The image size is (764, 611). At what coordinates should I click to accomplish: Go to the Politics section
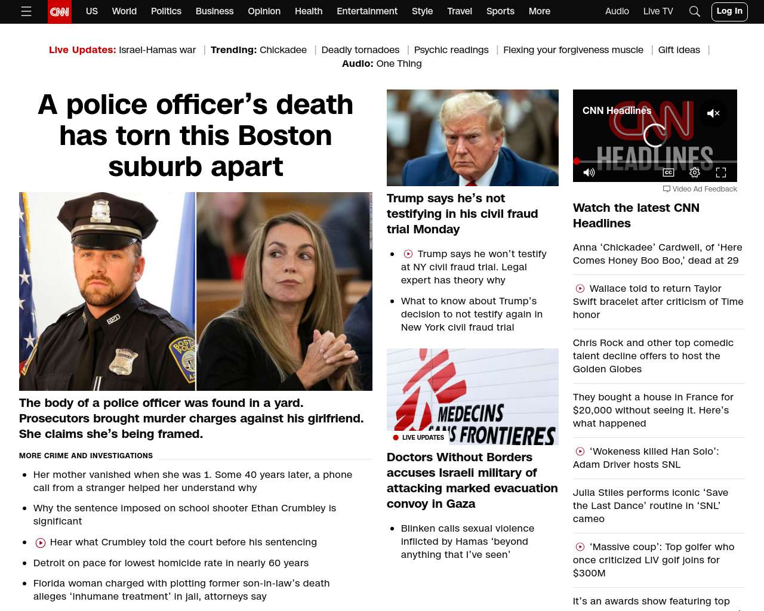[166, 11]
